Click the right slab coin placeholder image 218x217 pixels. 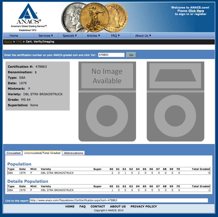point(175,116)
